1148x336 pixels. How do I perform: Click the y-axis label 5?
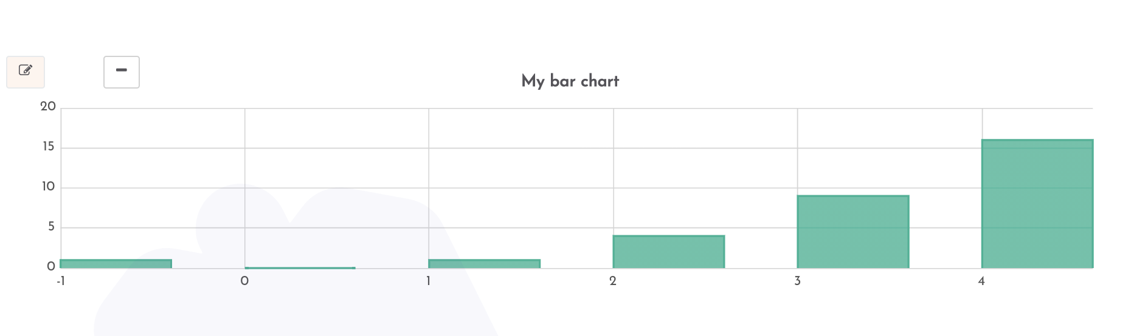pos(52,227)
